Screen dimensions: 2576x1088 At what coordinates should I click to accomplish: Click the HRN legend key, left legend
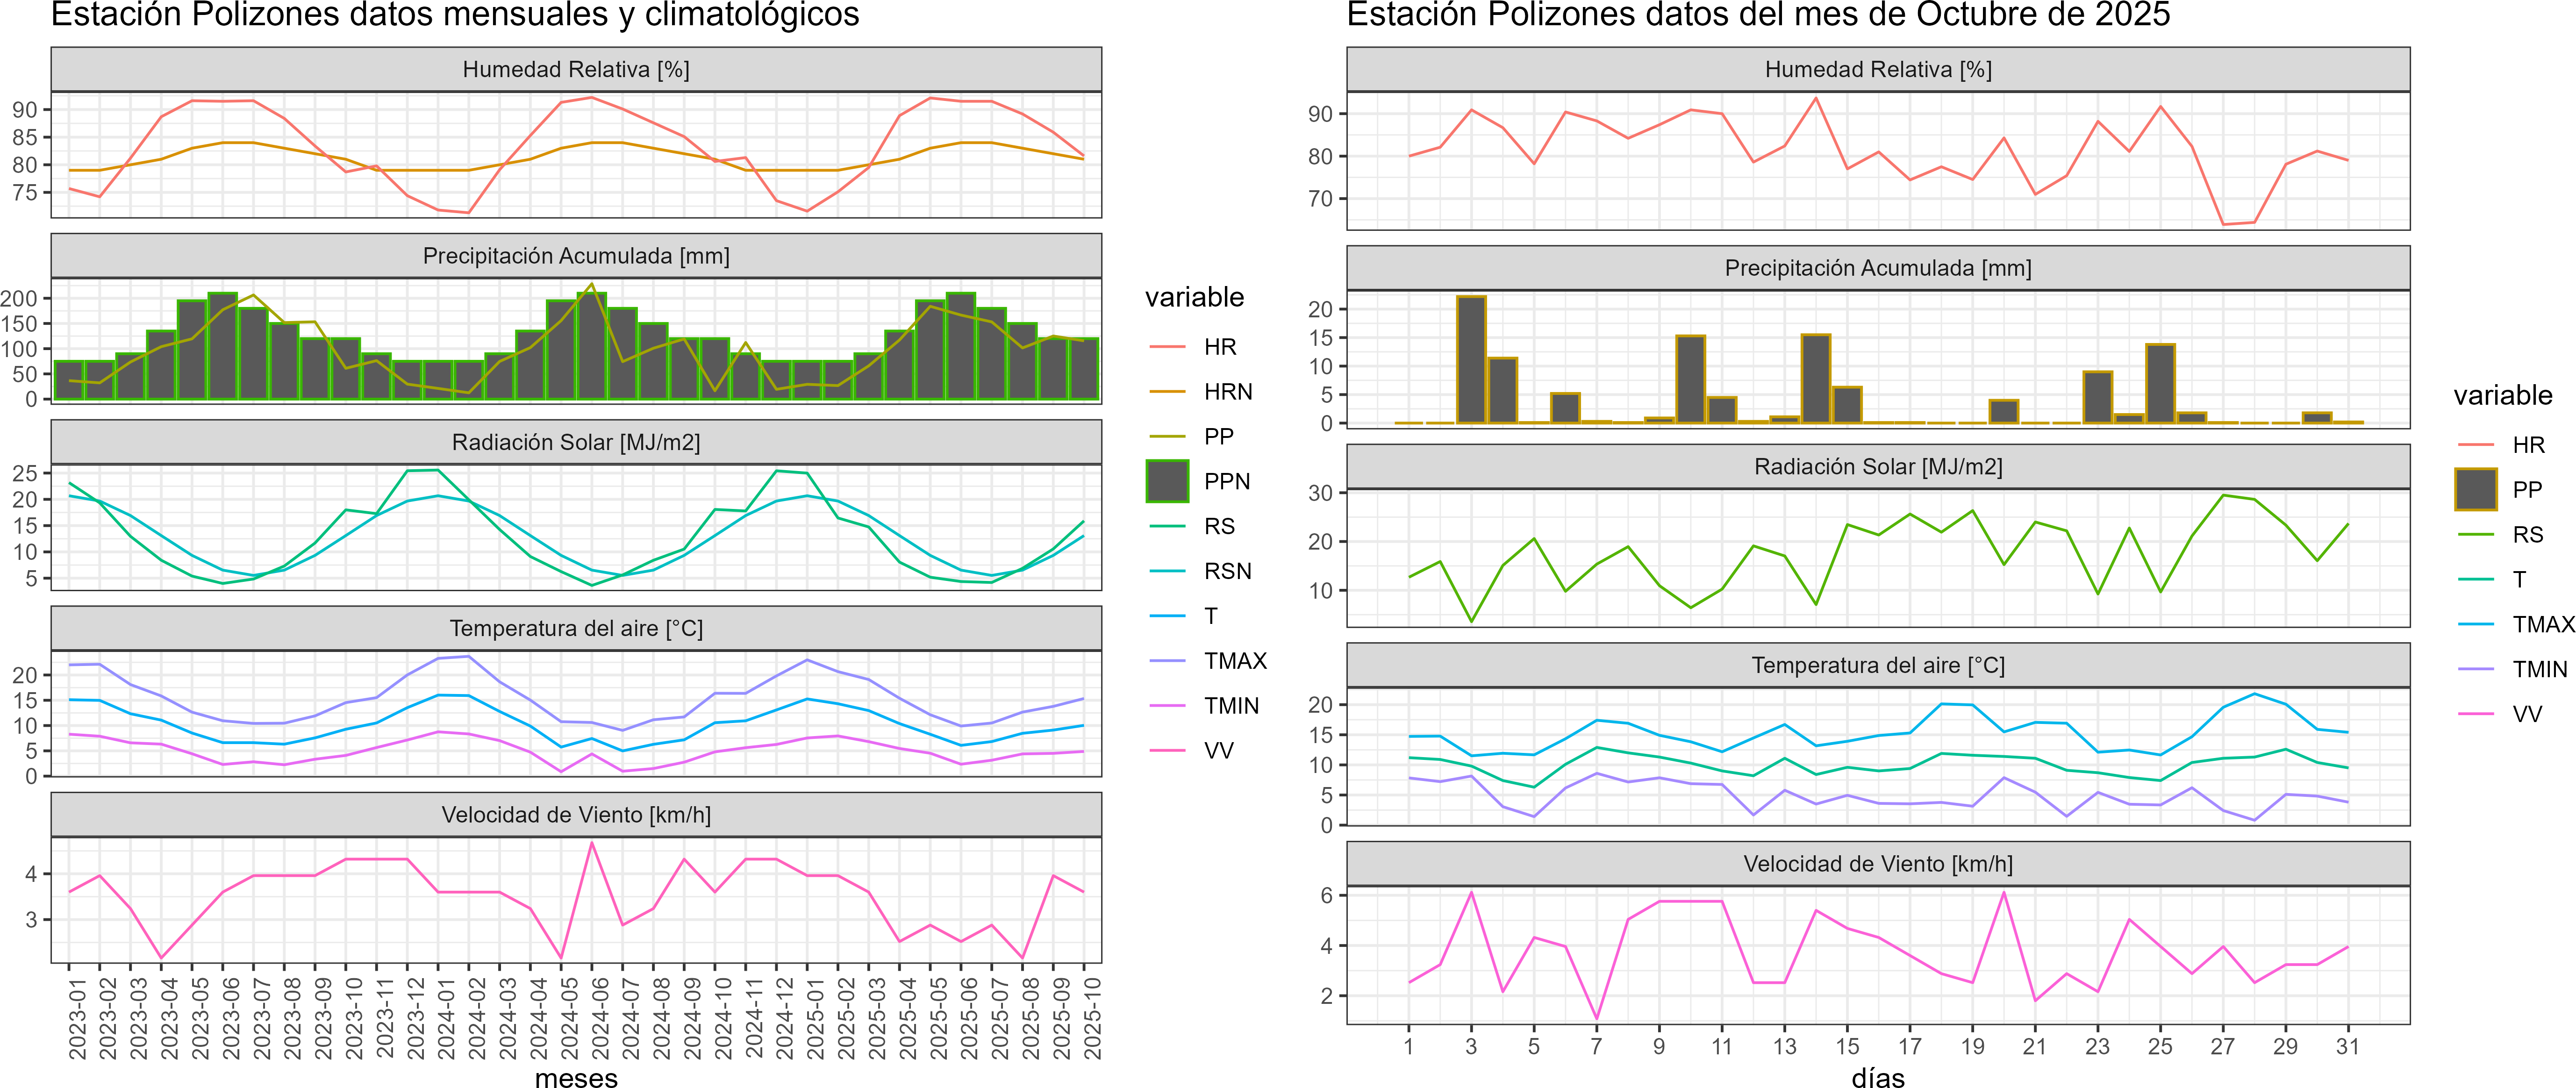(x=1167, y=392)
